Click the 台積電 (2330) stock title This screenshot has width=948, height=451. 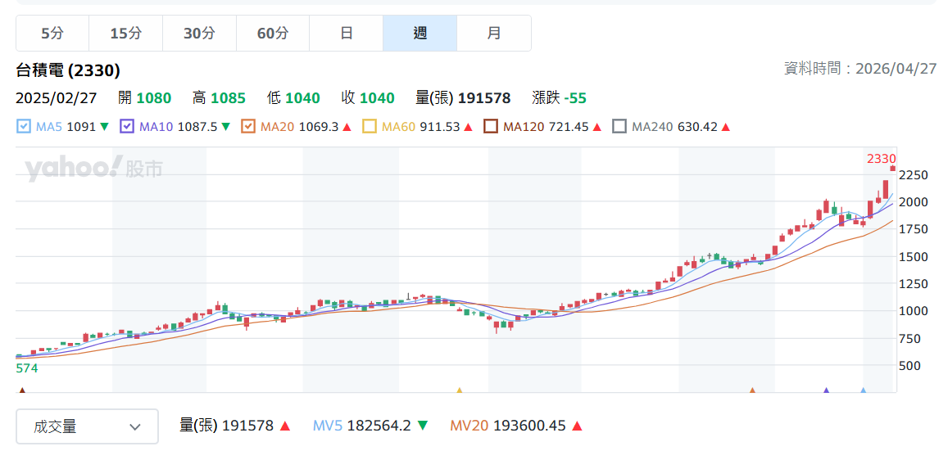(x=68, y=70)
